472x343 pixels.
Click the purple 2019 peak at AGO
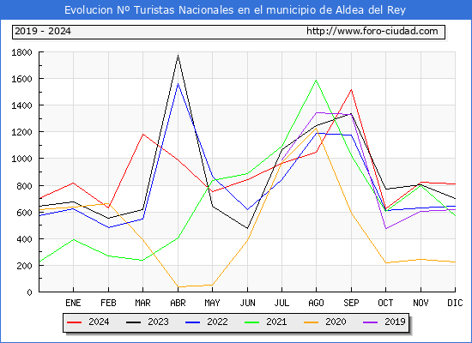(316, 113)
